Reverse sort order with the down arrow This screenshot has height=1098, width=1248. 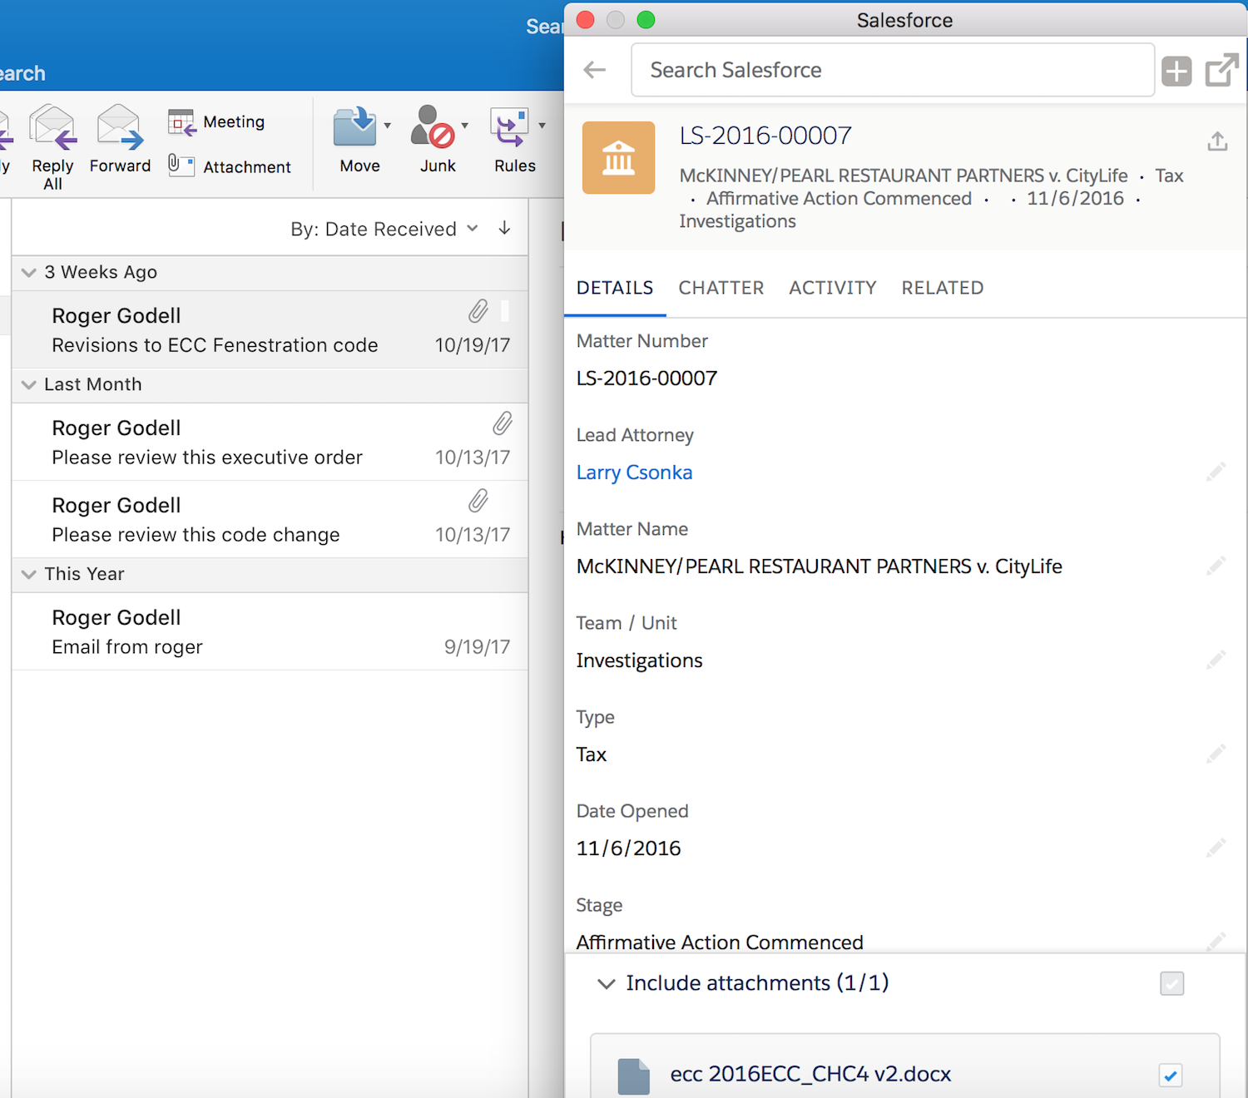[x=504, y=228]
